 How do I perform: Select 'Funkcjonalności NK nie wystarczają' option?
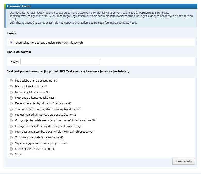click(x=11, y=126)
